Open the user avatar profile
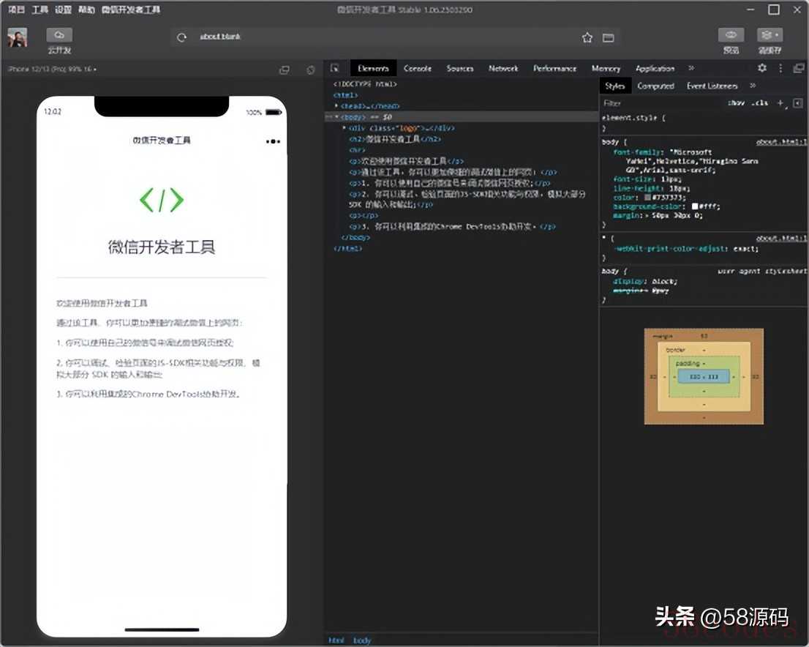The height and width of the screenshot is (647, 809). click(18, 38)
